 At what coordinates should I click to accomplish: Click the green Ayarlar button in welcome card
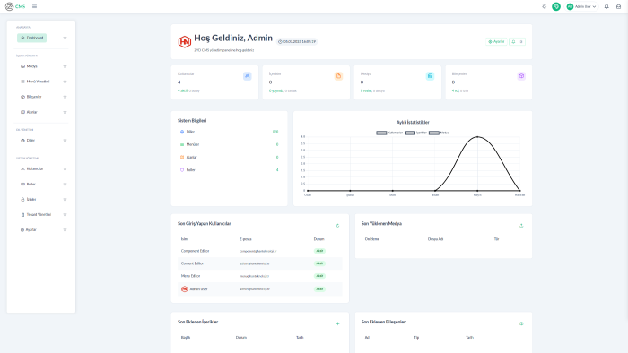496,41
